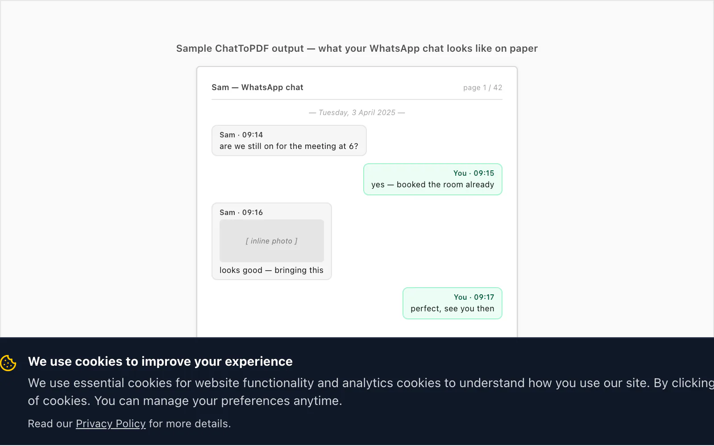Select the 'You · 09:15' sender label
714x446 pixels.
pos(474,173)
